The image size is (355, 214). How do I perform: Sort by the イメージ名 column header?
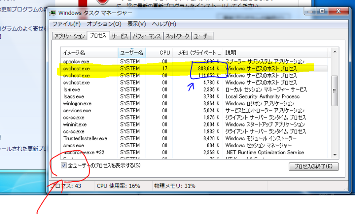(89, 53)
